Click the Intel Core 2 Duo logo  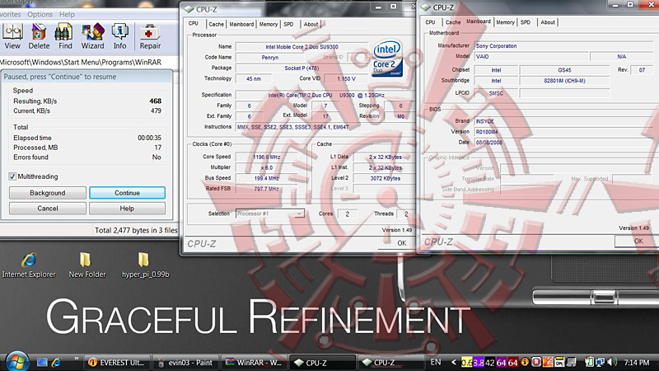(387, 58)
